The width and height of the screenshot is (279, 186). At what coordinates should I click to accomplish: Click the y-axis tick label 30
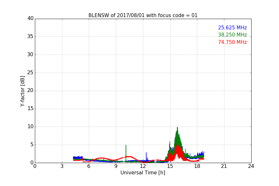(x=30, y=55)
